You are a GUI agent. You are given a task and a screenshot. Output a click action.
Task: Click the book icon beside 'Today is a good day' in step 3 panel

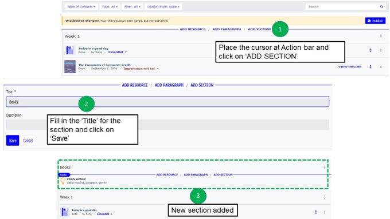[x=64, y=212]
